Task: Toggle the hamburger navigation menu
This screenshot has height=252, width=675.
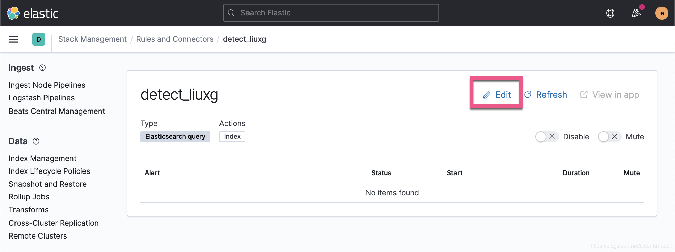Action: point(13,39)
